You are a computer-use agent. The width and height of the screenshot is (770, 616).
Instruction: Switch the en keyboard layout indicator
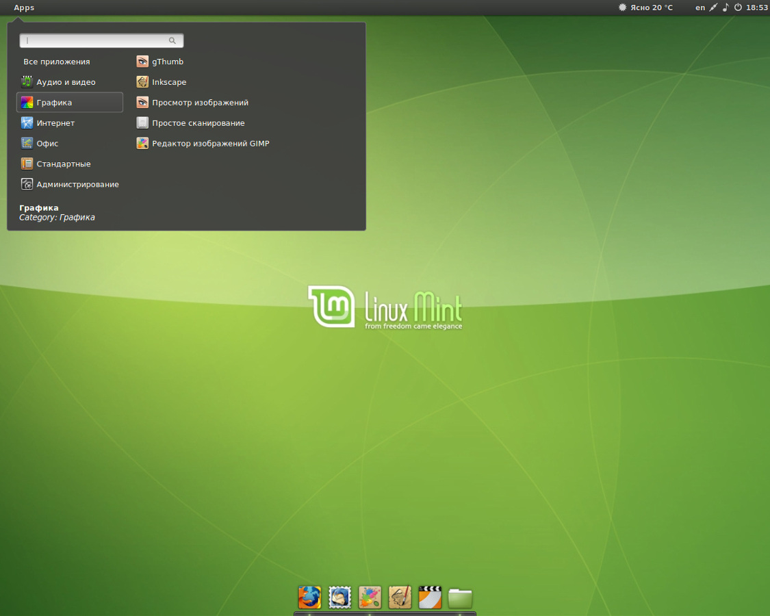point(700,8)
